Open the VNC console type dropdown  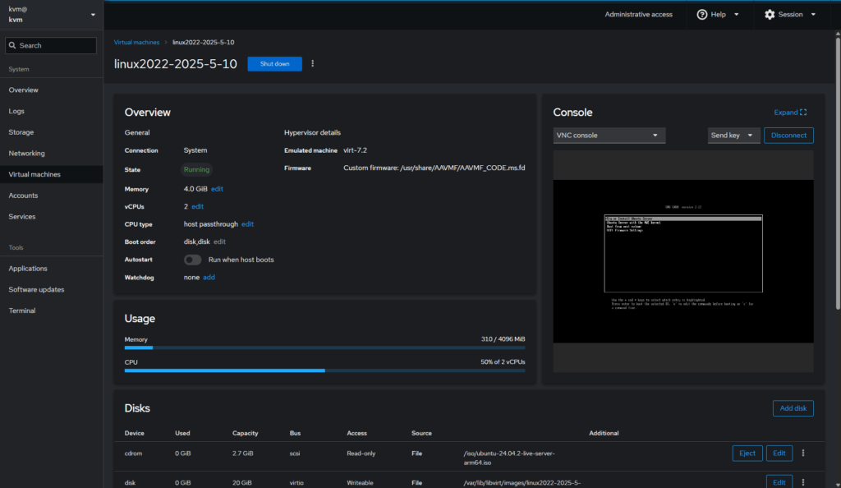[x=609, y=135]
